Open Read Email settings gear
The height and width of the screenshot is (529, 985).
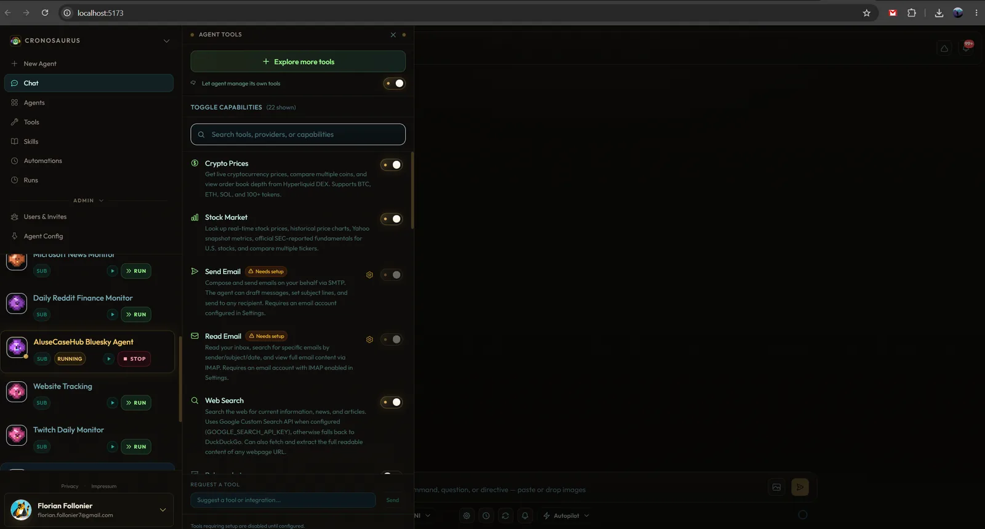[x=369, y=339]
